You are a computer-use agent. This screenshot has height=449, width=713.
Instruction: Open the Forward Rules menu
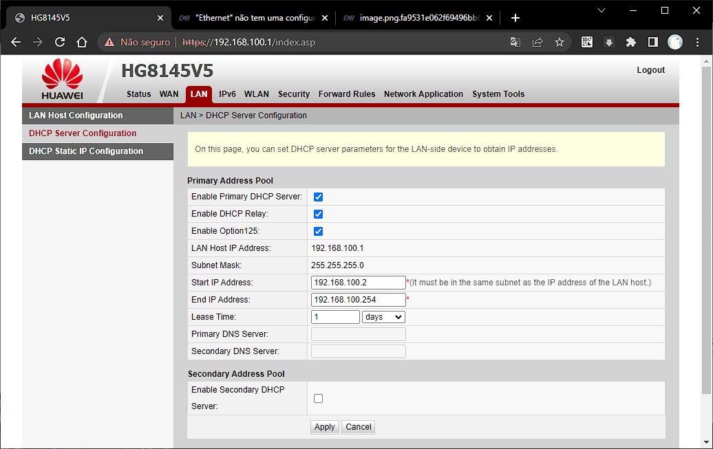346,94
